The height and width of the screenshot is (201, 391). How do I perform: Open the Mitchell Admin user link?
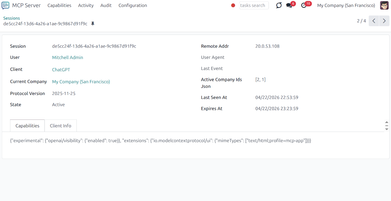tap(67, 57)
